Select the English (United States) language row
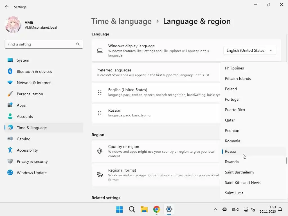 (156, 92)
